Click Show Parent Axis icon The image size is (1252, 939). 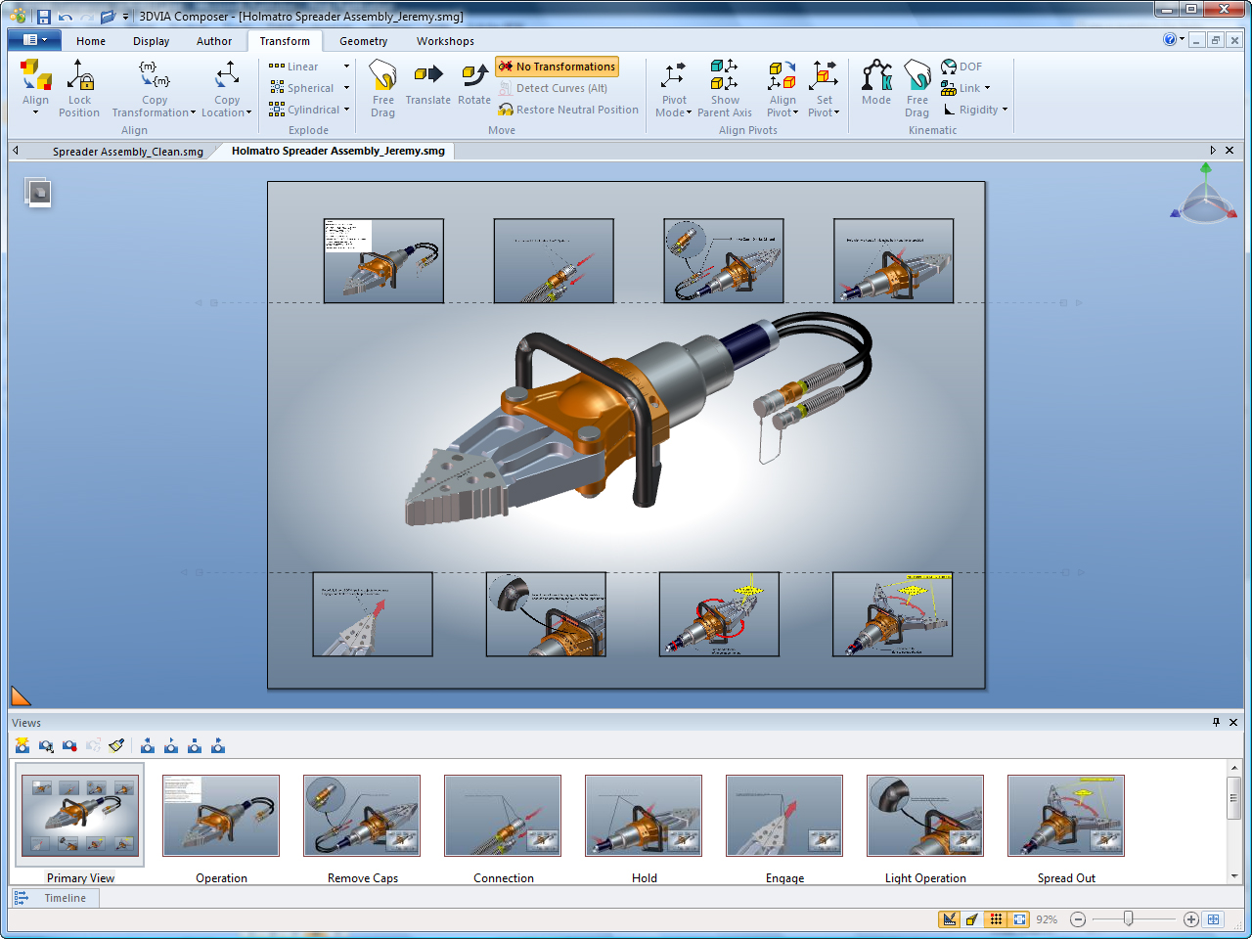pyautogui.click(x=725, y=86)
